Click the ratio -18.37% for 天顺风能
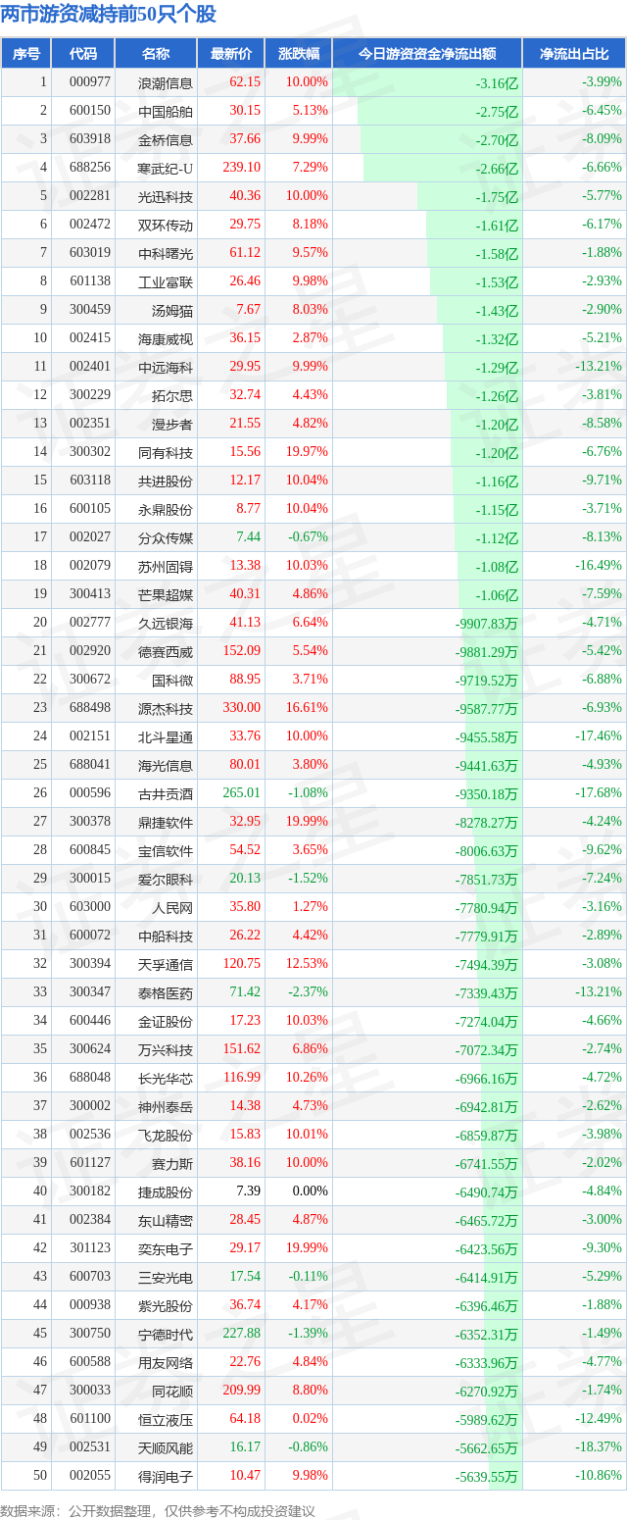The image size is (627, 1520). pos(598,1447)
